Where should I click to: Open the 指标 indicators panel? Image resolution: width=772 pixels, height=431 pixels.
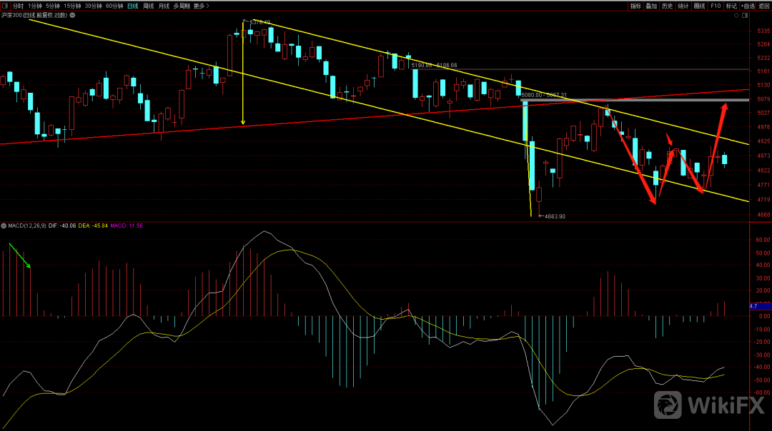[635, 6]
